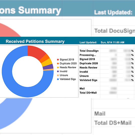The image size is (135, 135).
Task: Click the thin peach Unsure donut slice
Action: tap(49, 70)
